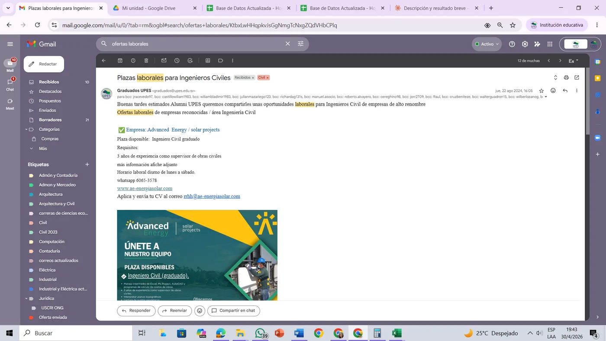Open message options next to reply arrow

577,90
